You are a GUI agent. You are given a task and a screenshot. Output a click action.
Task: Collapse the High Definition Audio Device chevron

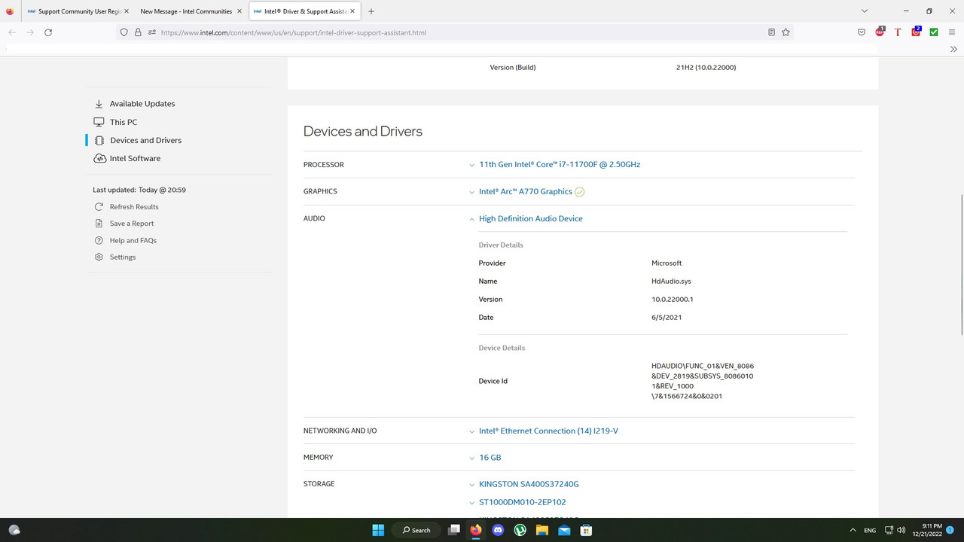[x=472, y=219]
